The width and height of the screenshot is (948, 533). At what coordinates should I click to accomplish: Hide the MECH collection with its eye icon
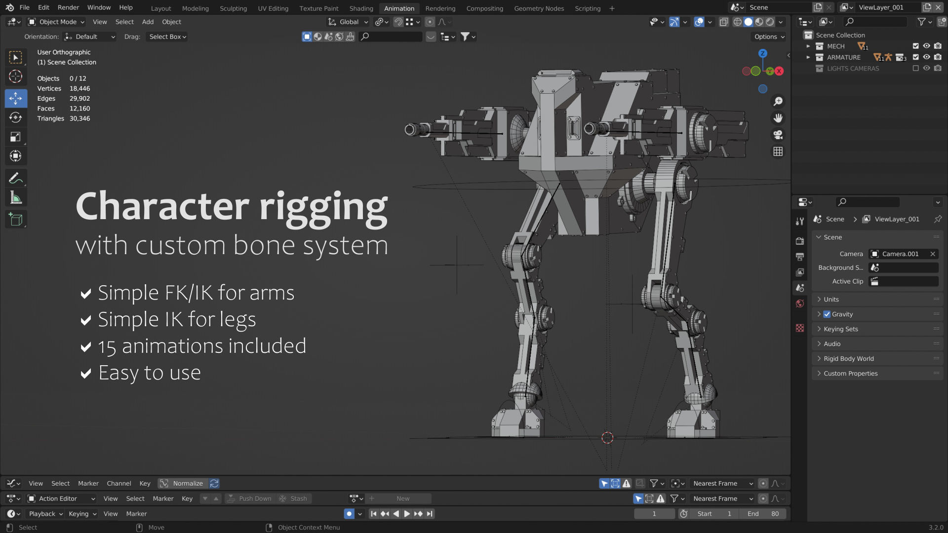click(926, 46)
